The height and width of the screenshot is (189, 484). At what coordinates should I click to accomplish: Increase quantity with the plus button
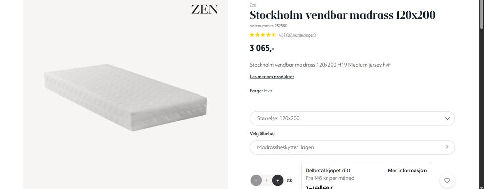coord(278,180)
